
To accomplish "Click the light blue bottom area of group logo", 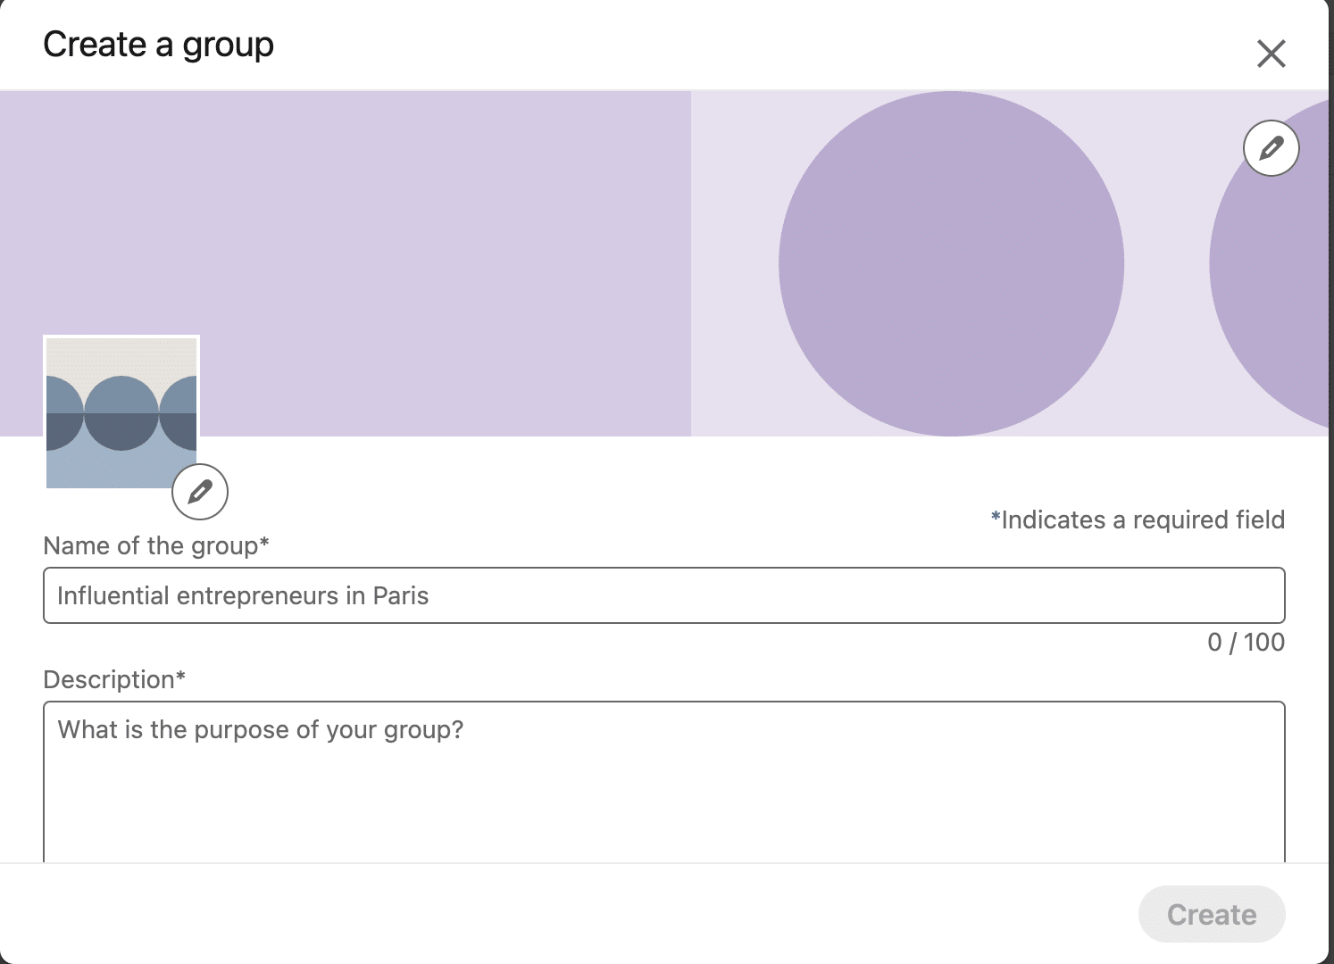I will click(121, 470).
